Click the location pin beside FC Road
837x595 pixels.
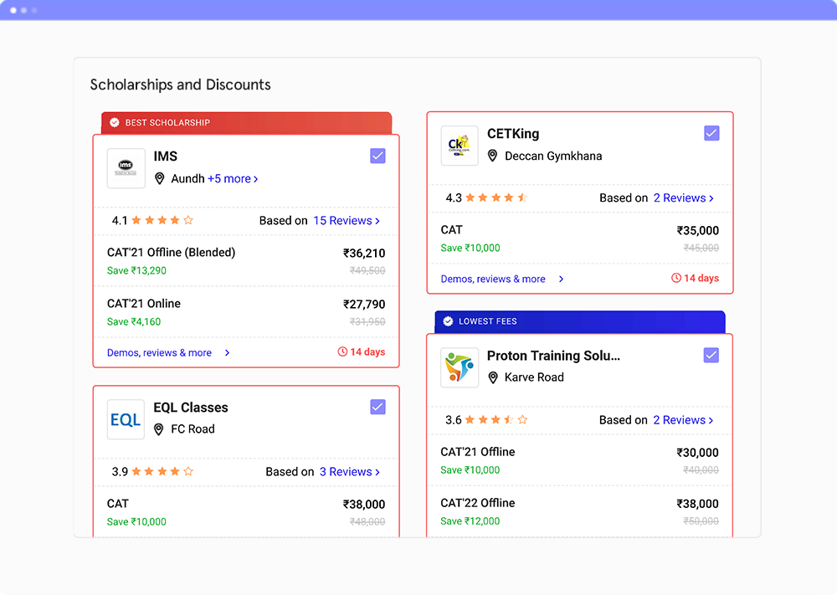click(158, 429)
